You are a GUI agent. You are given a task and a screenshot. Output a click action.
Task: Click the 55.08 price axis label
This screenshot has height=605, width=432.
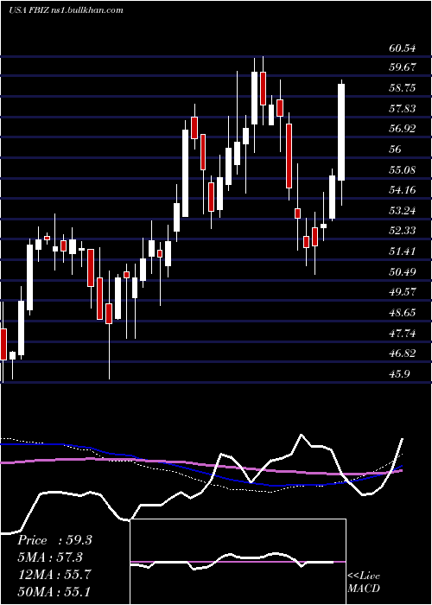(403, 169)
